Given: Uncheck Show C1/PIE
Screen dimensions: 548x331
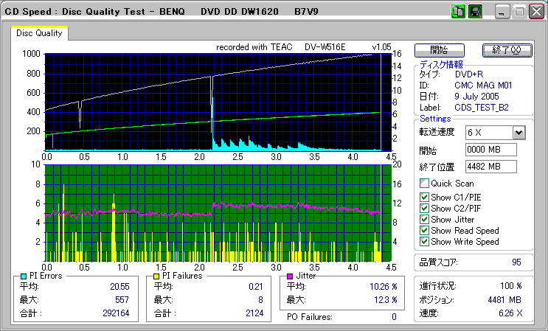Looking at the screenshot, I should (424, 197).
